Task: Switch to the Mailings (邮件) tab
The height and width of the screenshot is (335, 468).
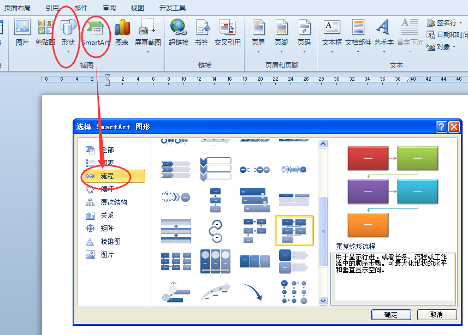Action: [81, 8]
